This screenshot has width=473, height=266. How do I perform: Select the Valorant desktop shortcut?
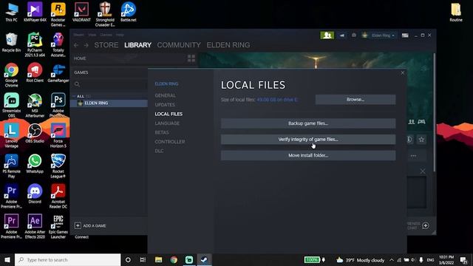[81, 13]
